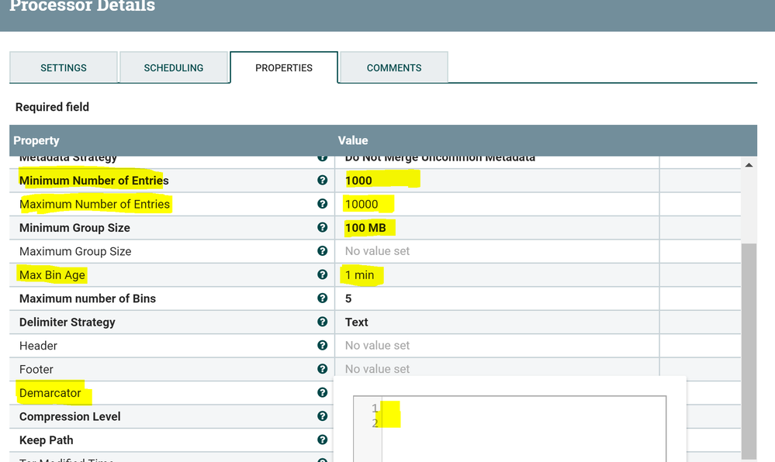
Task: Open help for Compression Level
Action: pos(322,416)
